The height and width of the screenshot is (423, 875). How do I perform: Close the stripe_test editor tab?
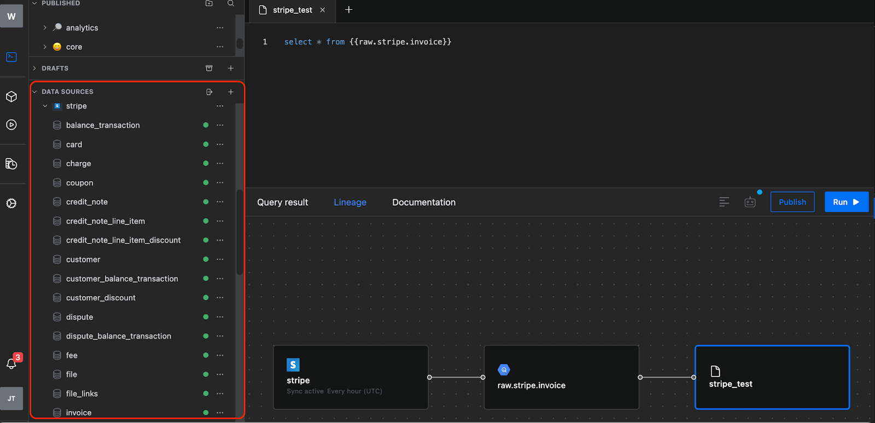tap(323, 10)
